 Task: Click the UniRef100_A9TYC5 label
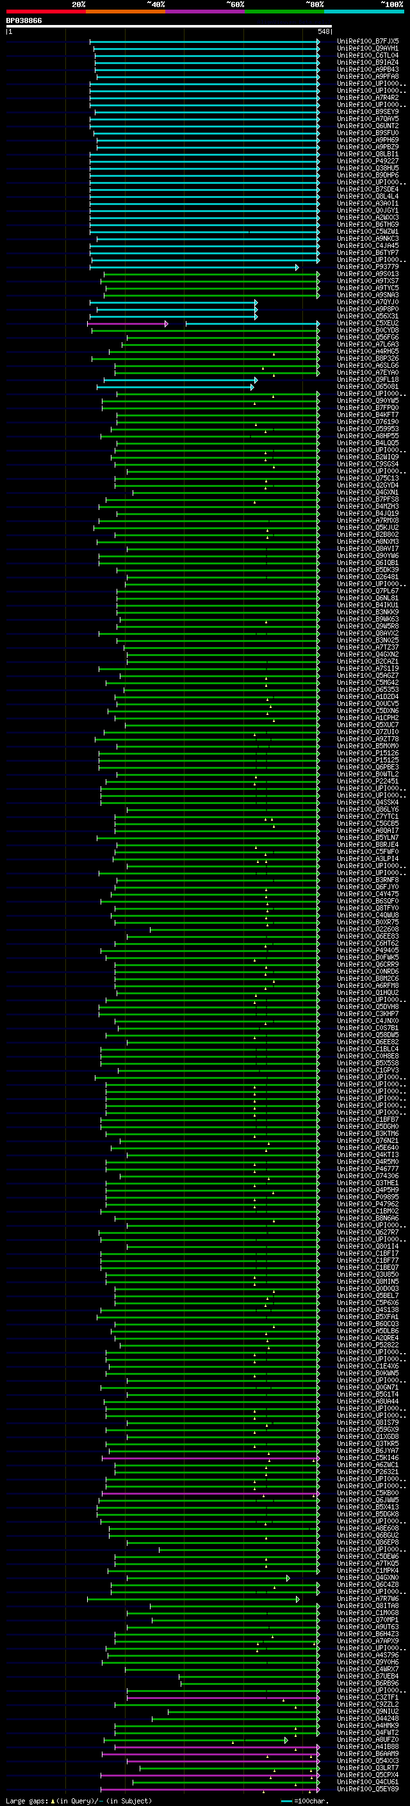[368, 288]
